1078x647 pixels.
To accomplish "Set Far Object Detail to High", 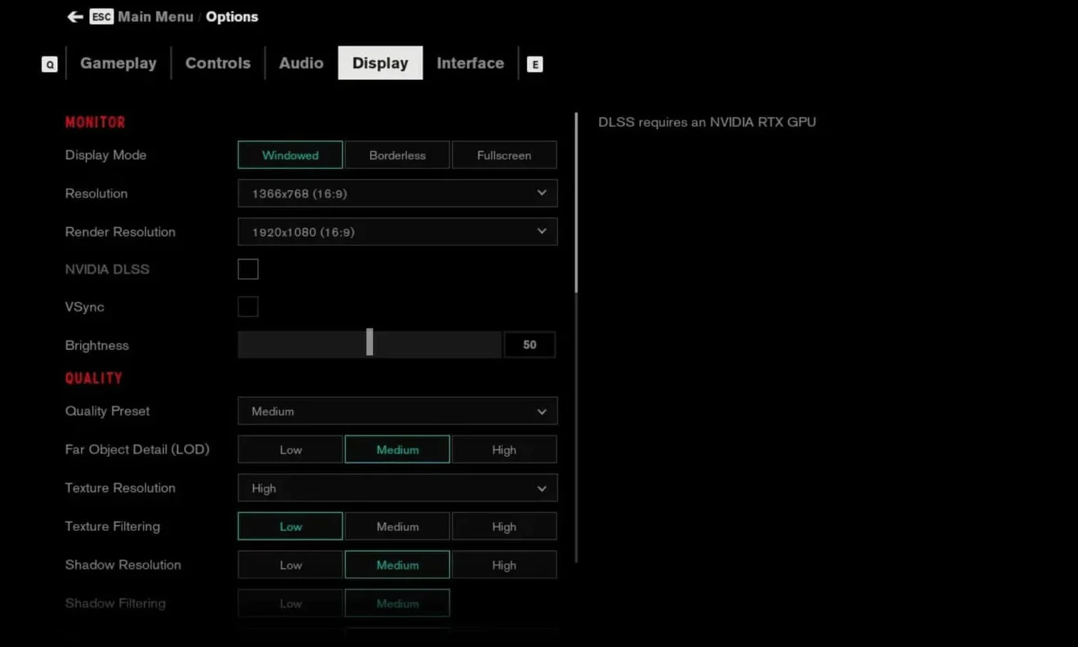I will 504,449.
